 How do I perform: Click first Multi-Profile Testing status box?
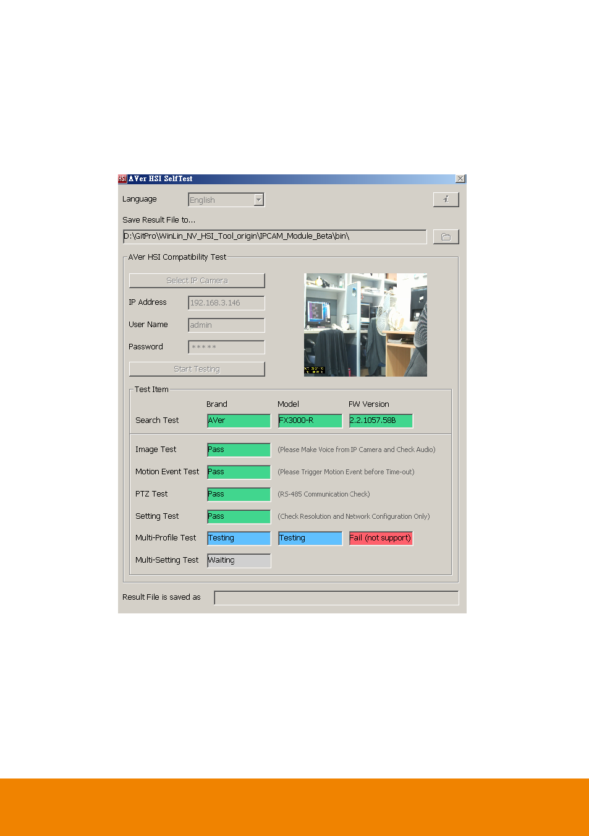[x=239, y=538]
